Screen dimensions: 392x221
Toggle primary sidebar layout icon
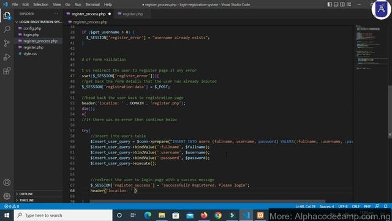[x=330, y=4]
